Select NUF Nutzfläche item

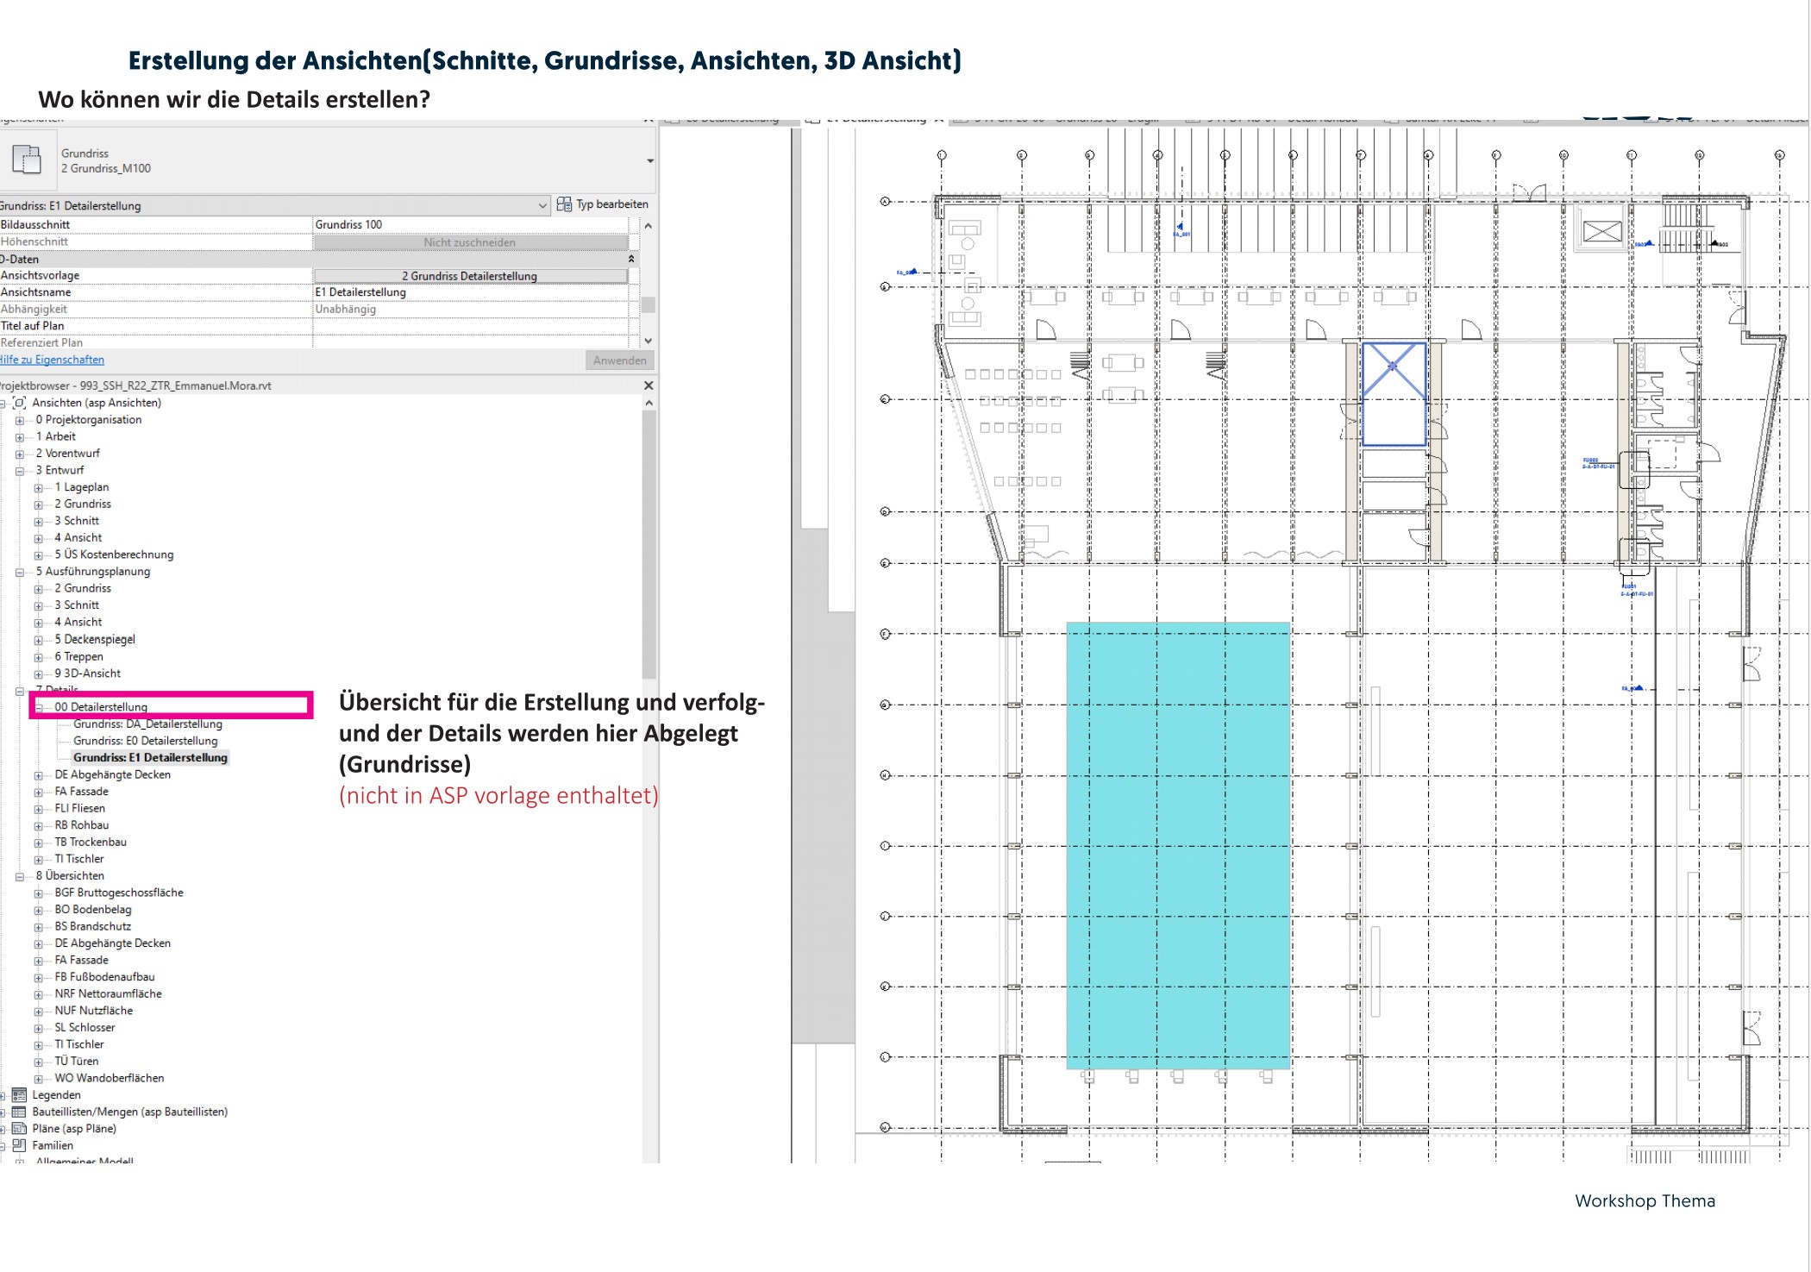coord(93,1011)
